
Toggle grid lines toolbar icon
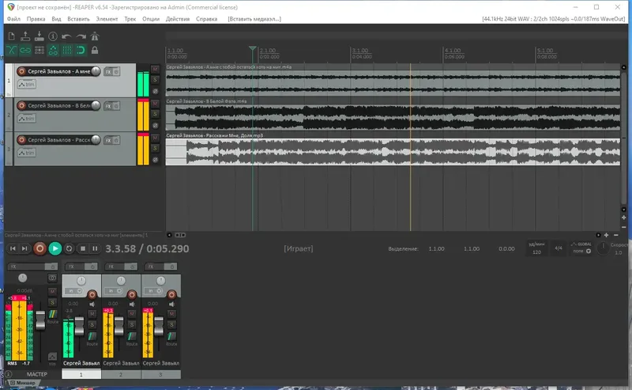tap(67, 50)
